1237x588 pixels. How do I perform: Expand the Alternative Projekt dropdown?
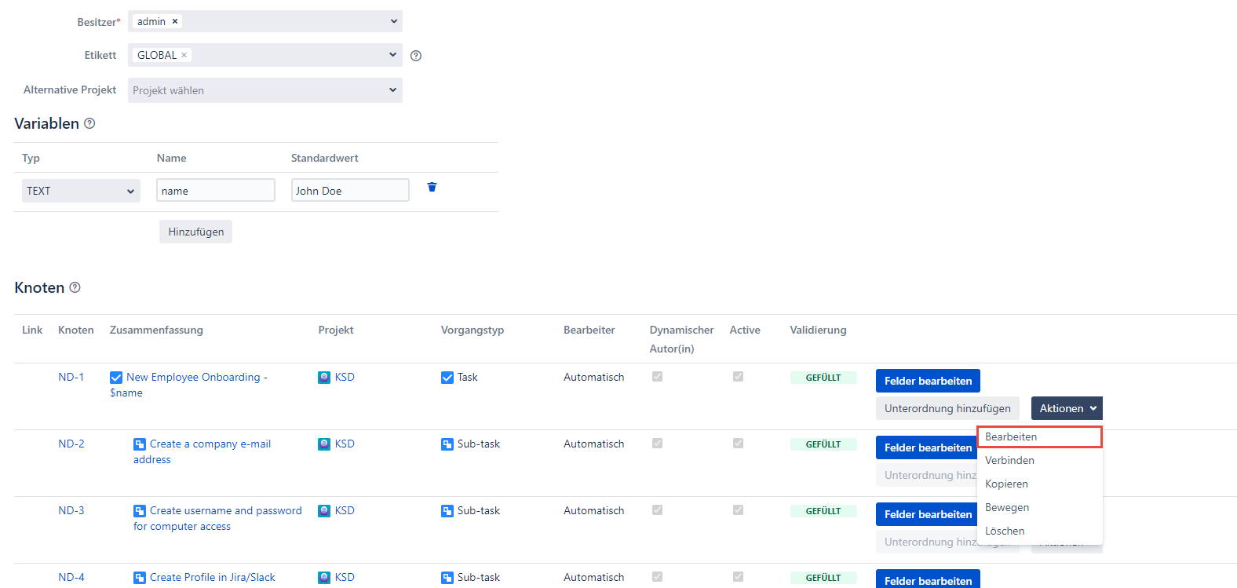265,90
